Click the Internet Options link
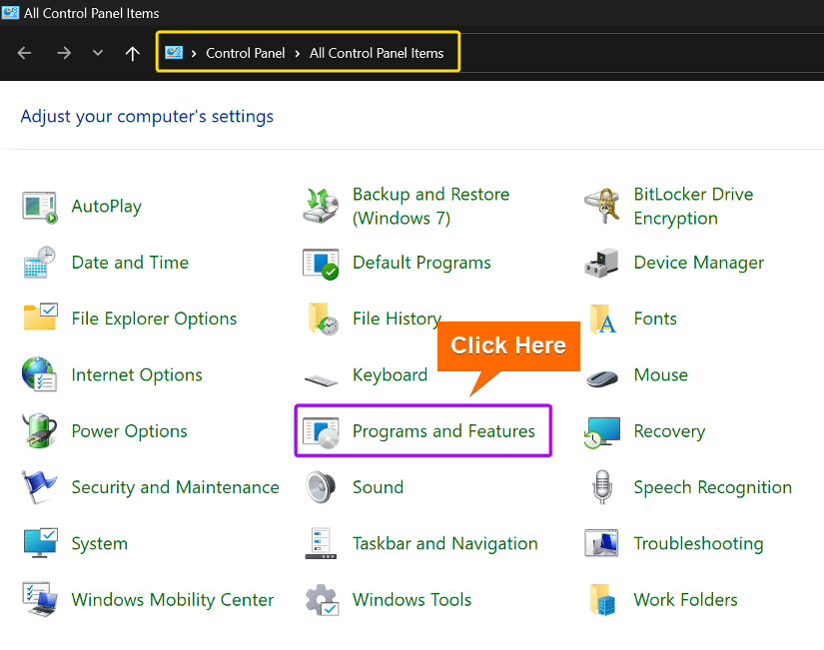This screenshot has width=824, height=650. click(x=137, y=374)
